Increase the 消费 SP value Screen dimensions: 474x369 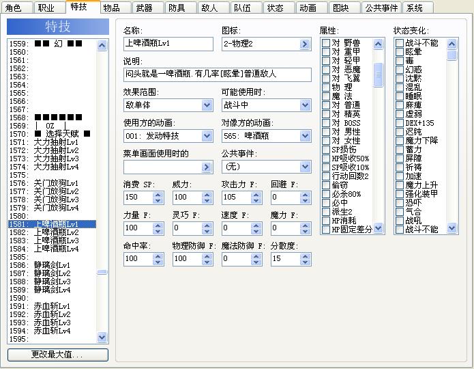click(158, 195)
